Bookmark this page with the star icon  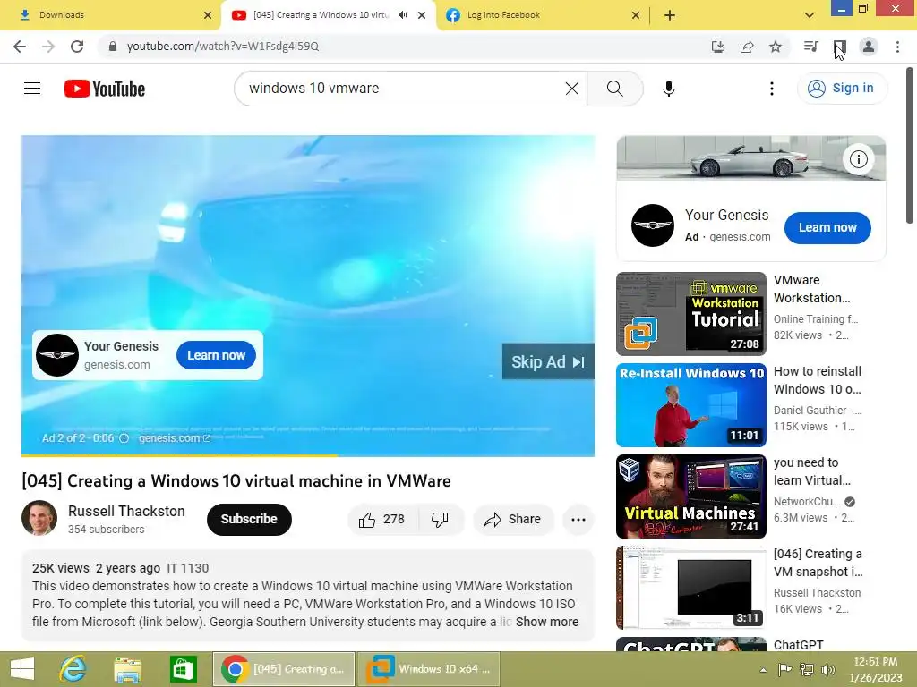(776, 47)
